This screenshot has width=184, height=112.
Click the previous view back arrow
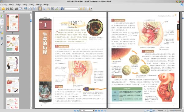[x=102, y=110]
